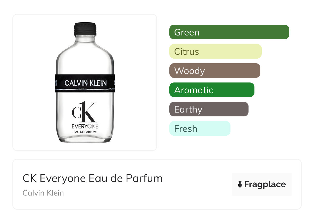Open the Calvin Klein brand name link
314x222 pixels.
pyautogui.click(x=43, y=193)
